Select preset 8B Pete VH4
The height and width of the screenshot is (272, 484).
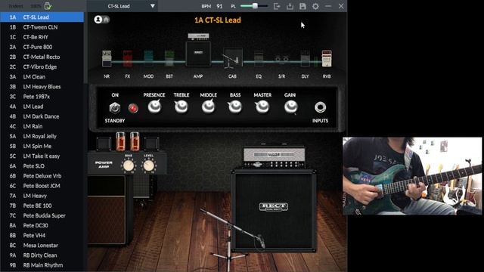(42, 235)
